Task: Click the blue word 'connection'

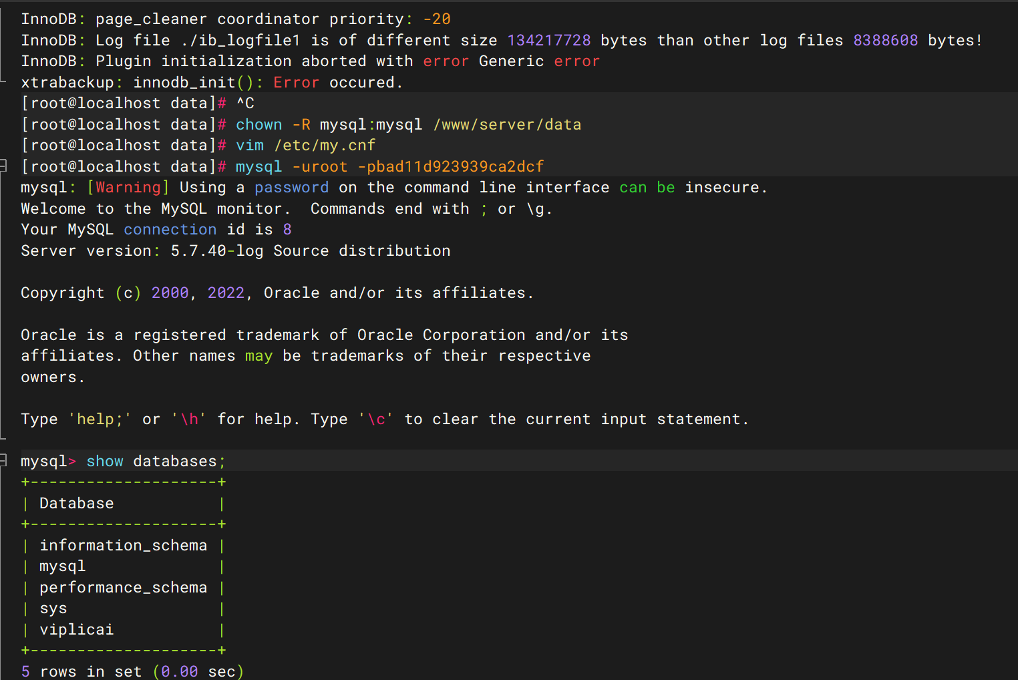Action: 170,230
